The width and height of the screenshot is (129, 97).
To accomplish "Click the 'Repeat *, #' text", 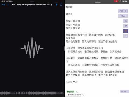I will coord(72,82).
